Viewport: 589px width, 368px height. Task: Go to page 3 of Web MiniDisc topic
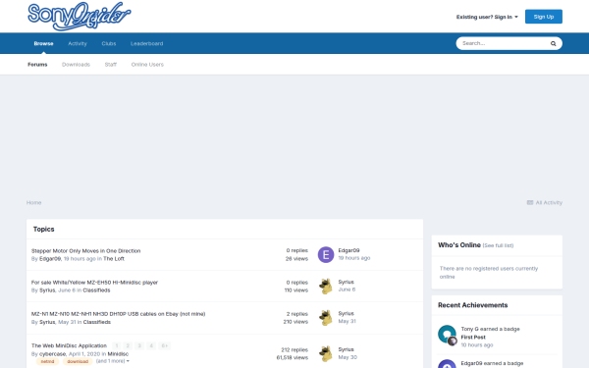(139, 345)
